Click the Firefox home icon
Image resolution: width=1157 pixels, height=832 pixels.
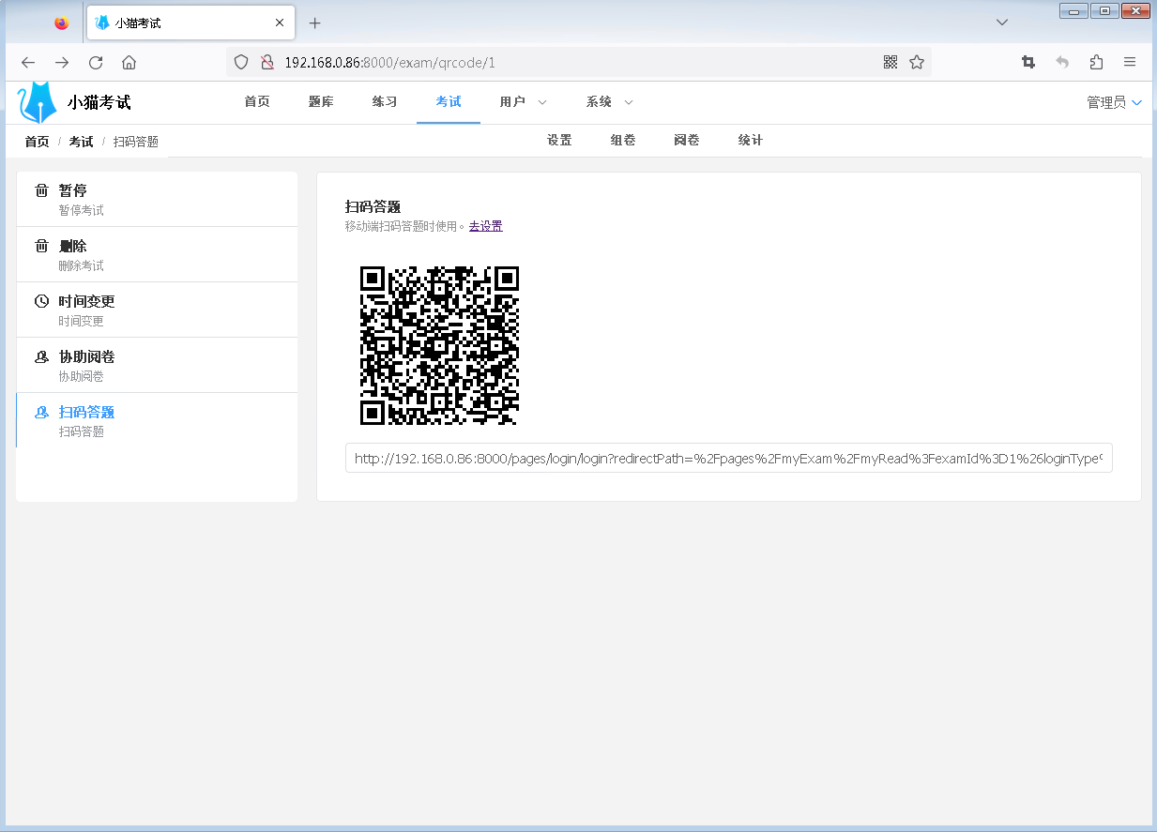129,62
